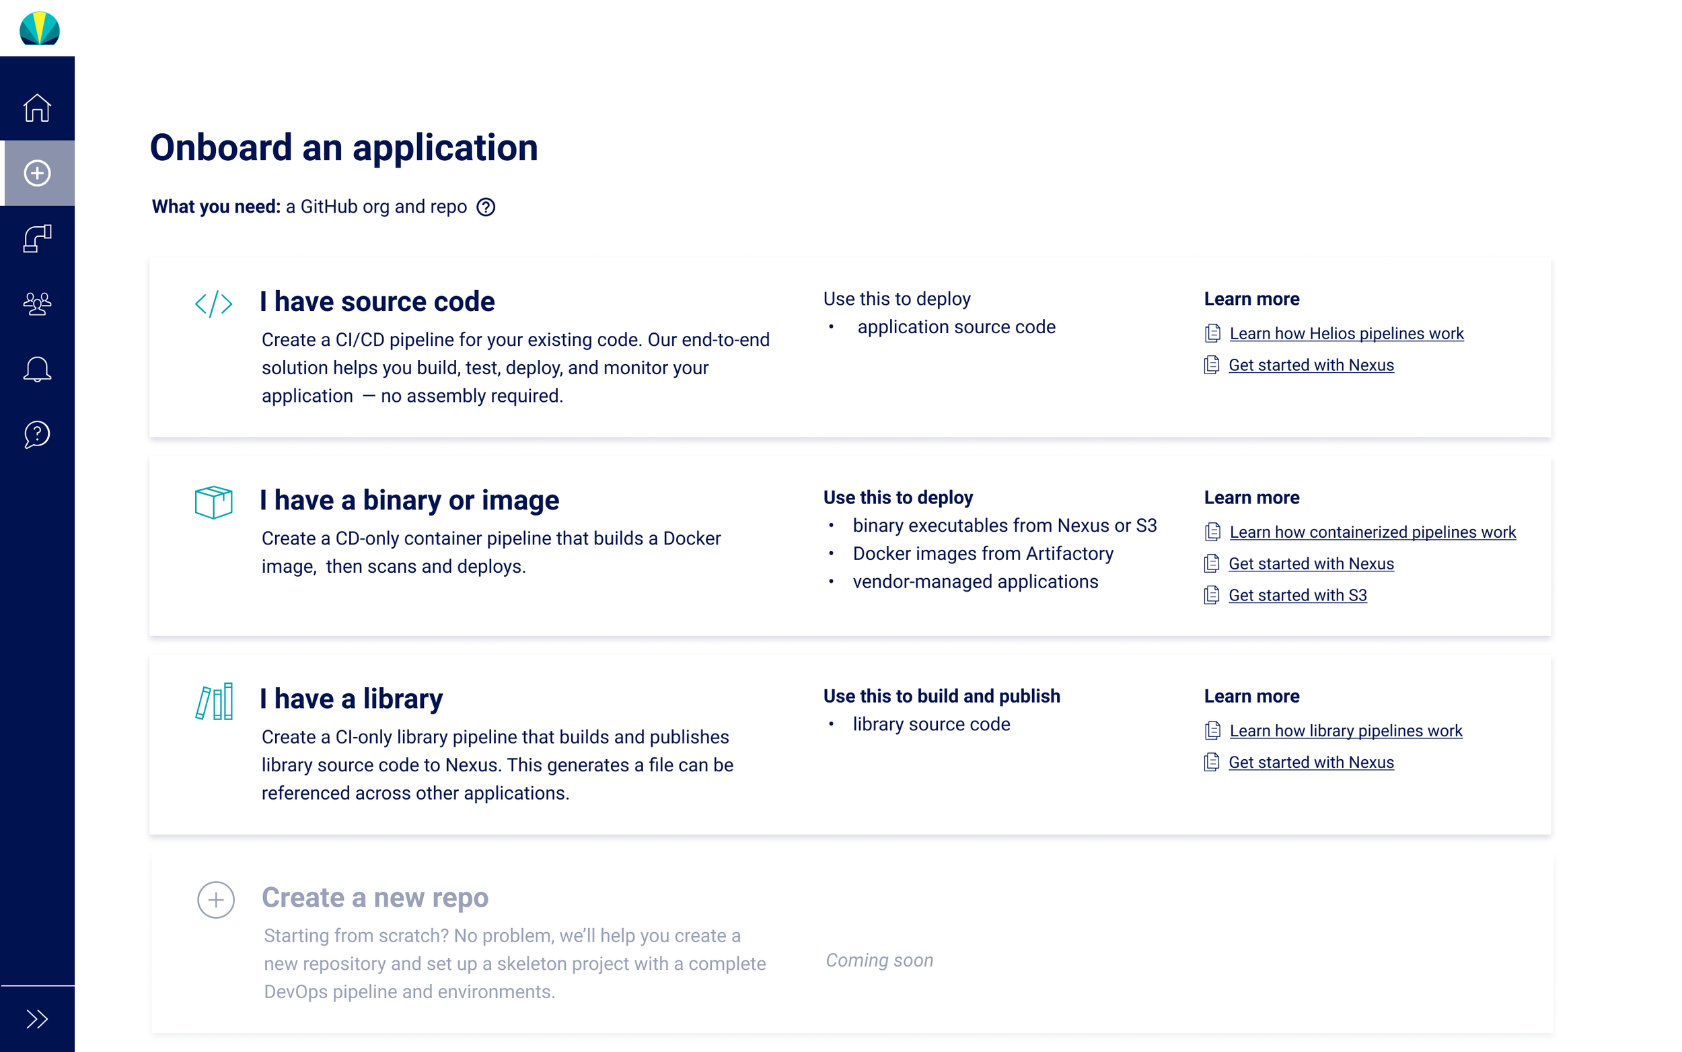Click 'Get started with Nexus' in source code card
This screenshot has width=1682, height=1052.
(1311, 365)
